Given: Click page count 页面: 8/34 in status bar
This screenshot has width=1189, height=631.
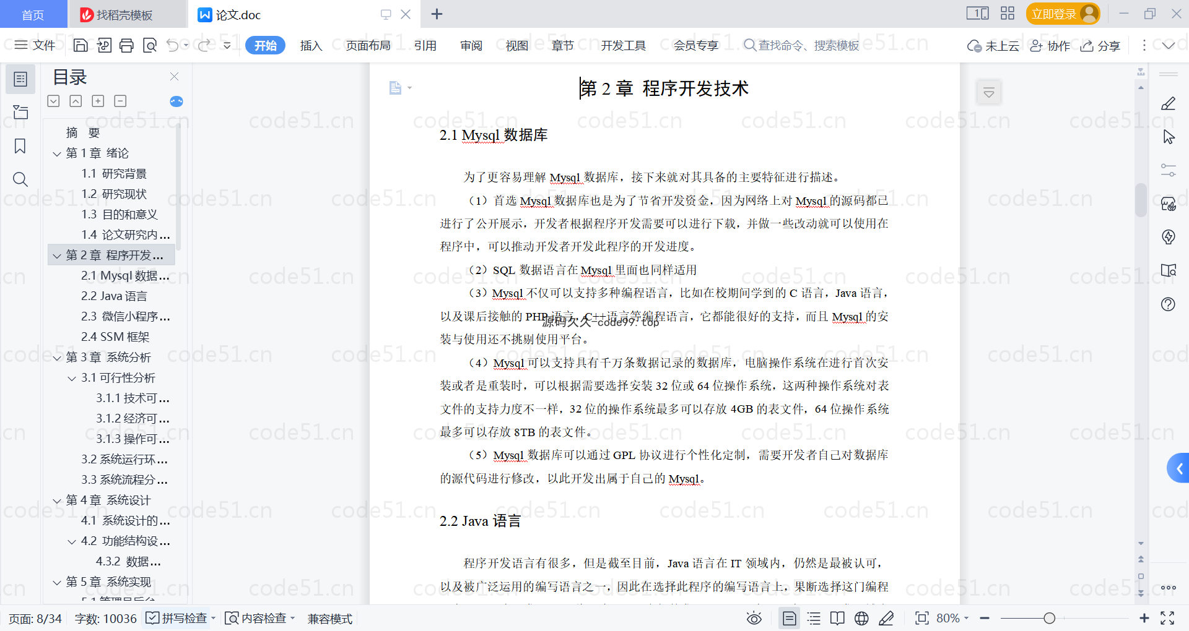Looking at the screenshot, I should click(35, 619).
